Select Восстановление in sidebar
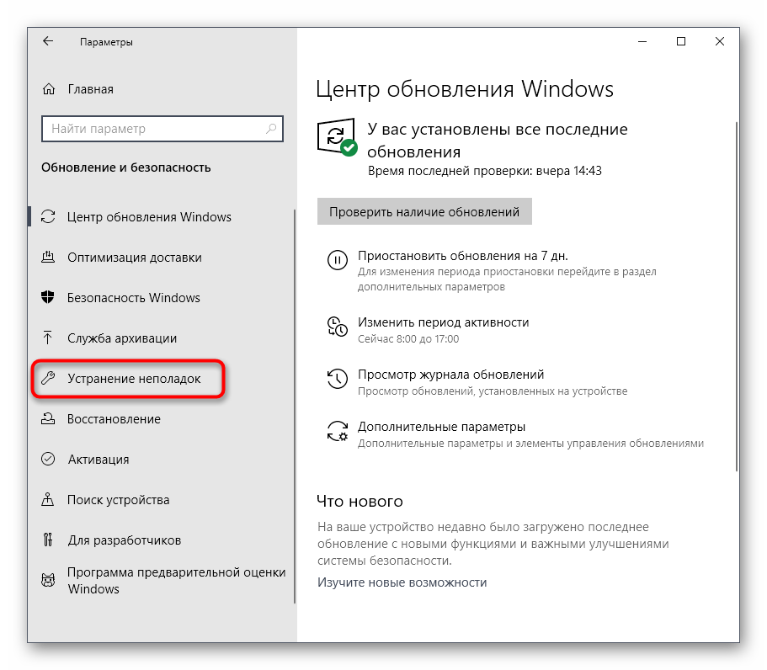Viewport: 767px width, 670px height. [114, 419]
